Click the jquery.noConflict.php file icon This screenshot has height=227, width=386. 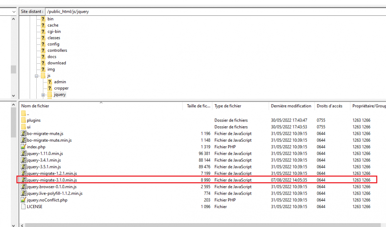tap(24, 200)
